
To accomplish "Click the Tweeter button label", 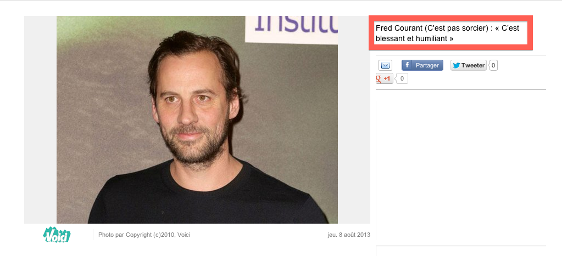I will click(473, 65).
